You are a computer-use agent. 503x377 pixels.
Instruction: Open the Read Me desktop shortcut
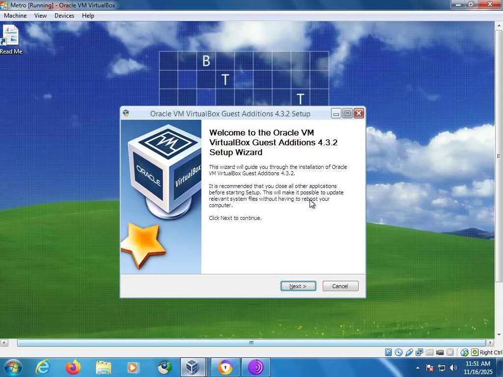pos(11,40)
